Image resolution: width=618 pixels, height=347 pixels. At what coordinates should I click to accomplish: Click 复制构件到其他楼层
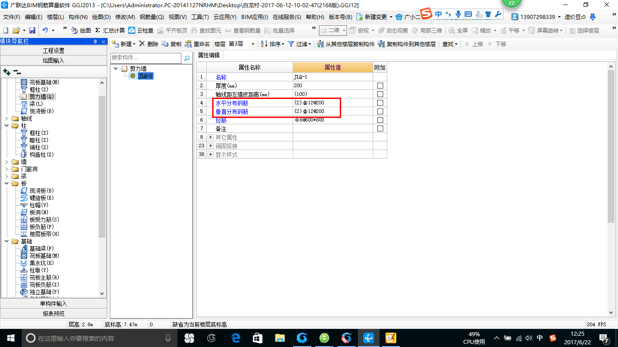pyautogui.click(x=407, y=44)
